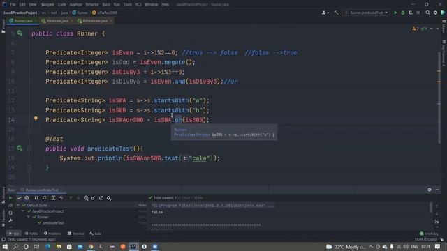Click the editor vertical scrollbar
Image resolution: width=447 pixels, height=251 pixels.
click(439, 98)
